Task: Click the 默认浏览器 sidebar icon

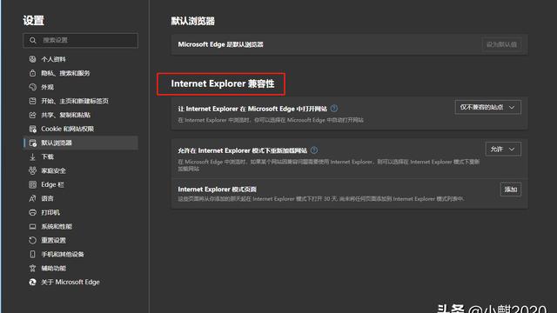Action: point(32,143)
